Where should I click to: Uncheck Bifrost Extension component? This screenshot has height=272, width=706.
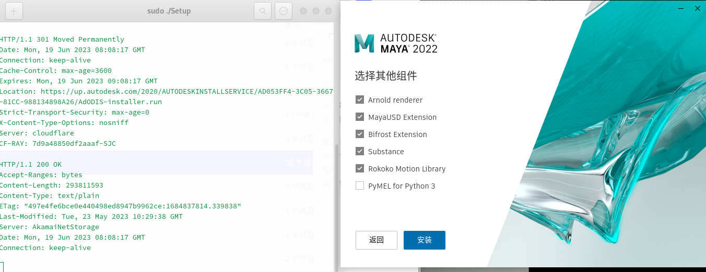[360, 134]
